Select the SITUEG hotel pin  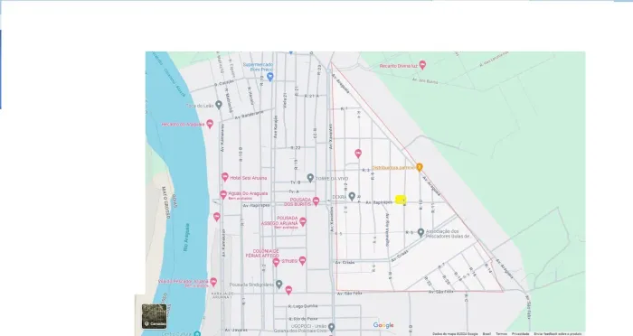pyautogui.click(x=302, y=260)
